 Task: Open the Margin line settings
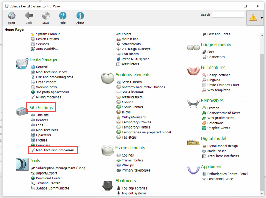(130, 39)
